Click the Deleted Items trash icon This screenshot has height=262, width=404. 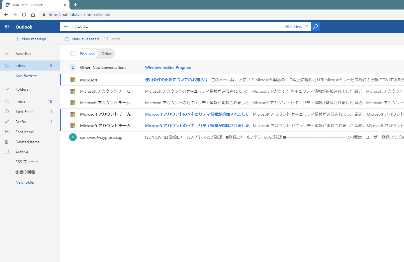pos(7,142)
